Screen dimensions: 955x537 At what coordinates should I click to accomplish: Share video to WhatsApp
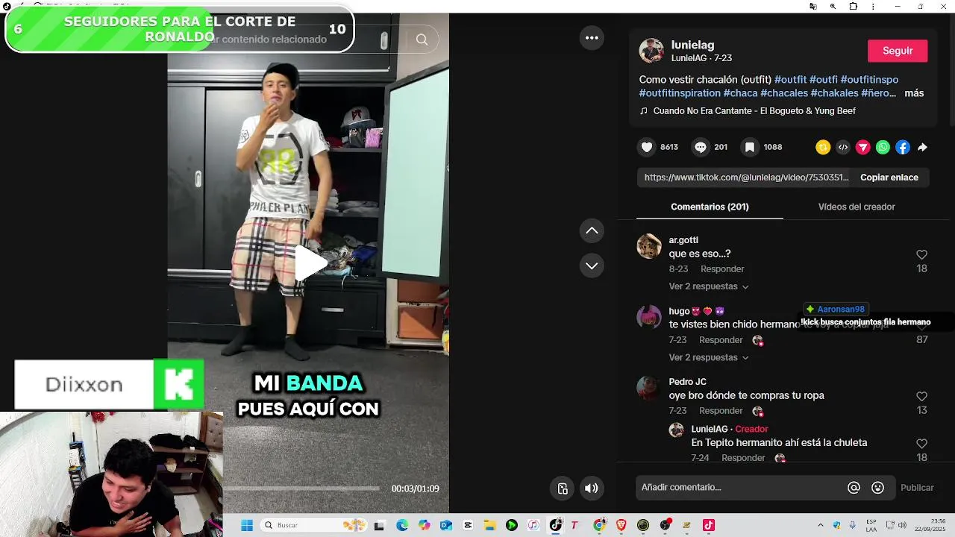(x=883, y=147)
